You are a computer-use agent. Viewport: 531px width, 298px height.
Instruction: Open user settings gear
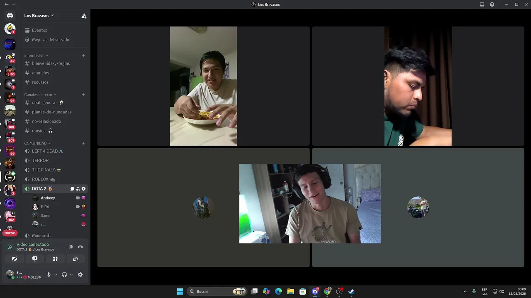tap(80, 274)
